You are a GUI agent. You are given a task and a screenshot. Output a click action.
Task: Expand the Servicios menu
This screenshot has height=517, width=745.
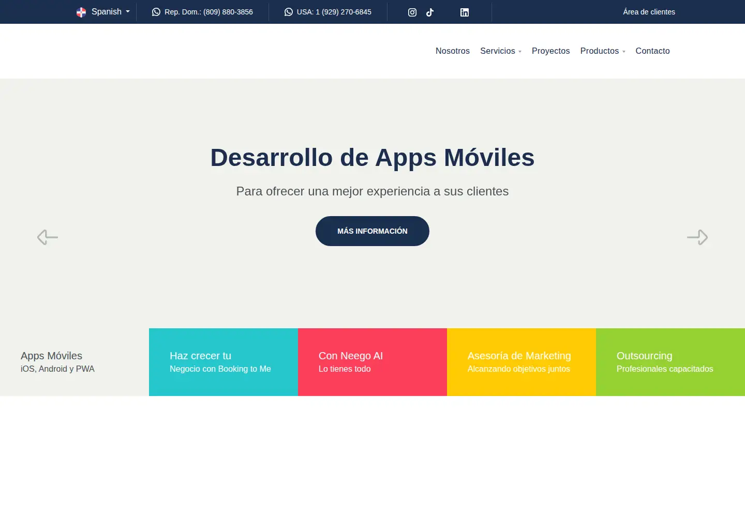click(501, 51)
